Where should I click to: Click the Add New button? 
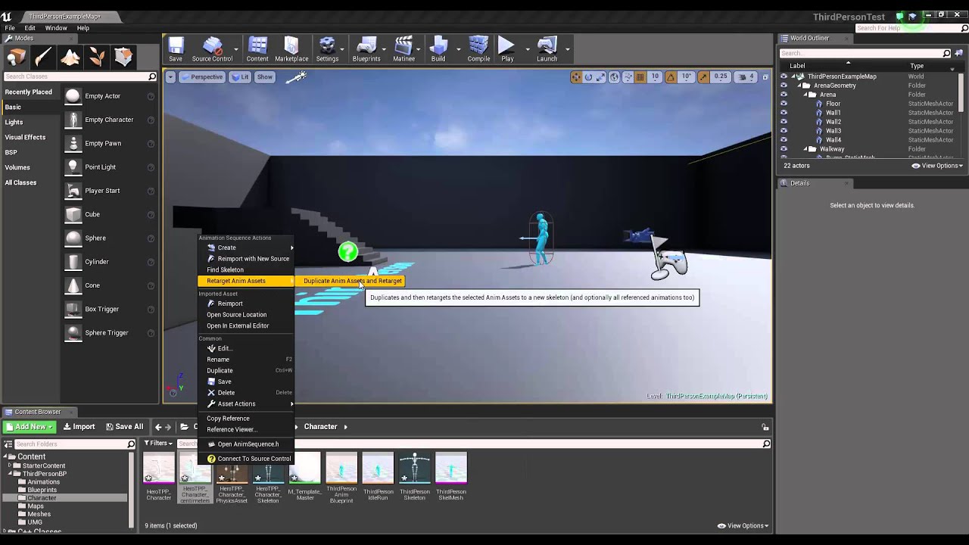[x=30, y=426]
